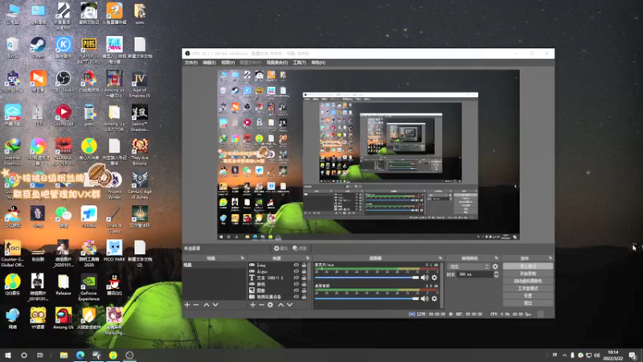
Task: Select the Counter-Strike Global Offensive icon
Action: (x=12, y=253)
